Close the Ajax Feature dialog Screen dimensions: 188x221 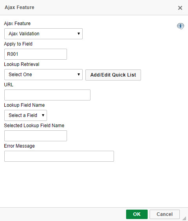[x=180, y=8]
